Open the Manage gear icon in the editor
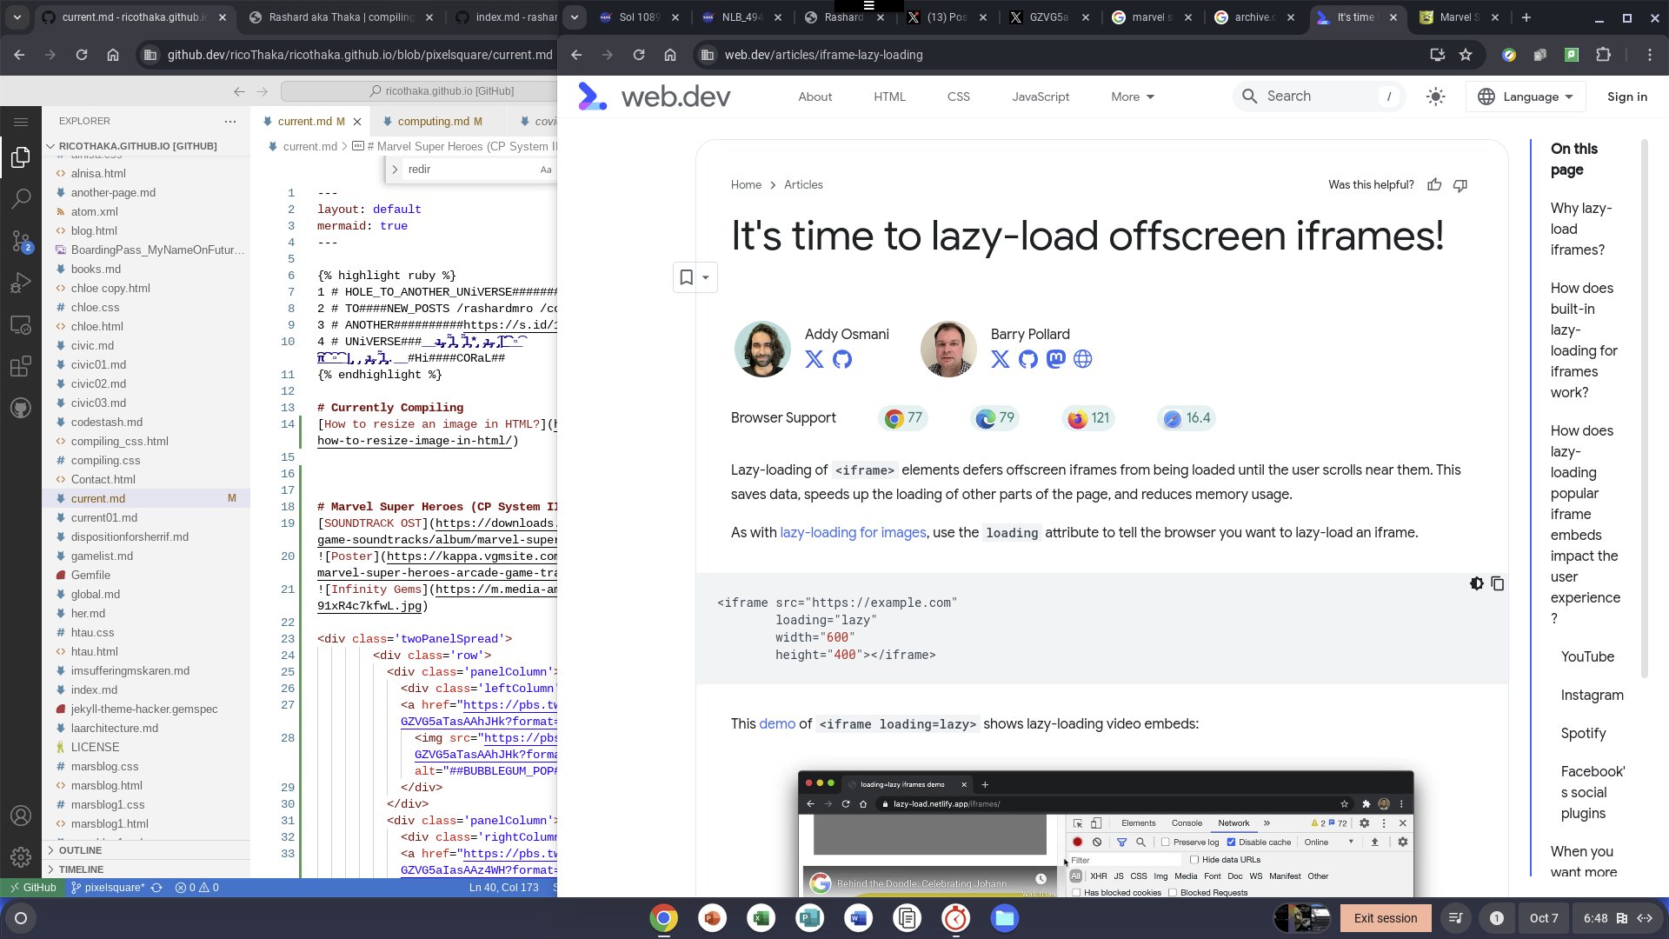1669x939 pixels. coord(21,857)
